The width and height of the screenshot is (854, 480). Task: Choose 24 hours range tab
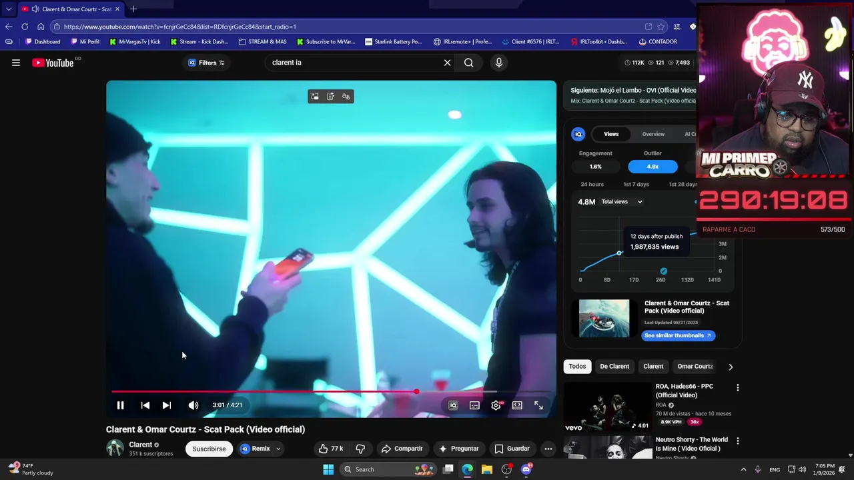(x=592, y=185)
